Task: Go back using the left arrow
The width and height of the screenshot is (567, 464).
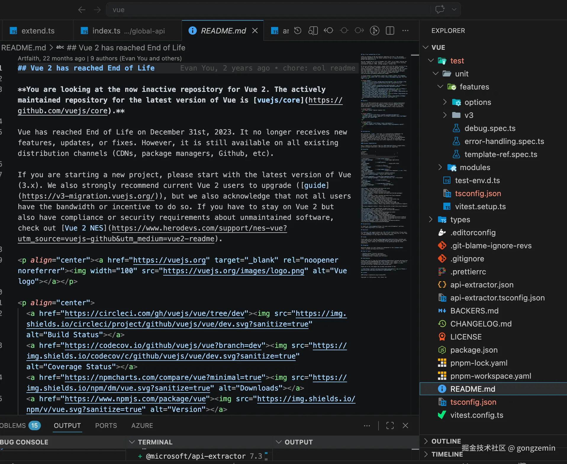Action: (82, 10)
